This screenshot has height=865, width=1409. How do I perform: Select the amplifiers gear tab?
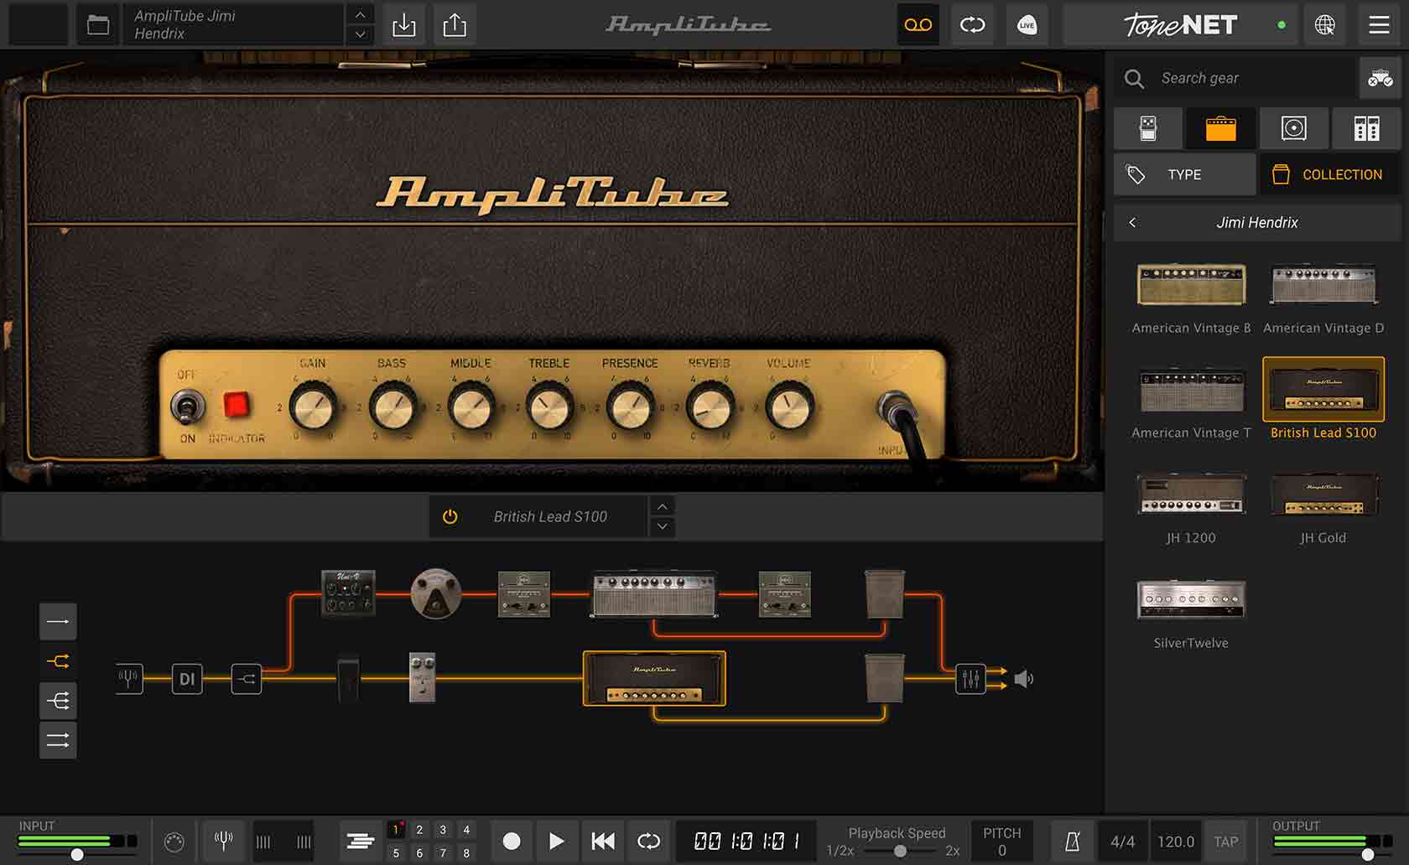pos(1221,128)
